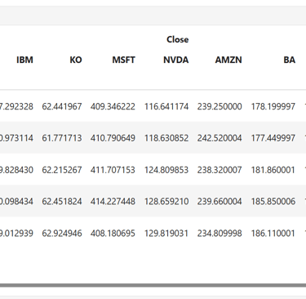Click the Close top-level header
The height and width of the screenshot is (299, 306).
[x=177, y=39]
